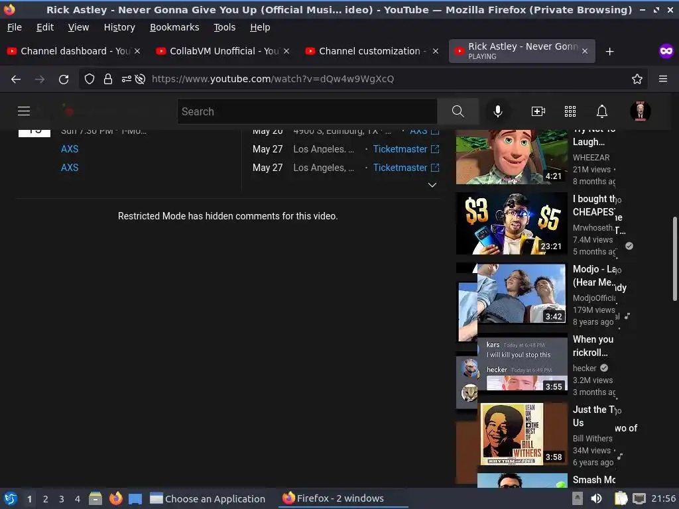679x509 pixels.
Task: Go back to the previous page
Action: point(16,80)
